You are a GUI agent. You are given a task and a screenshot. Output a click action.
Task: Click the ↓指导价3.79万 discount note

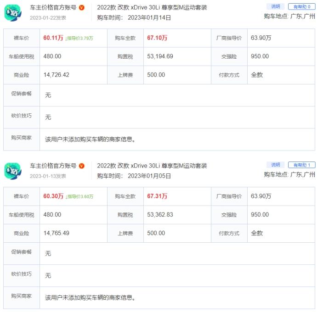tap(79, 38)
